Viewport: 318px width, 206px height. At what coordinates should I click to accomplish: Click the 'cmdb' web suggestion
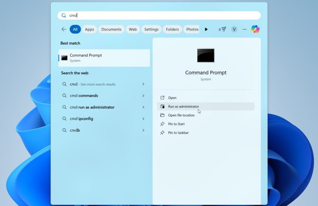(x=104, y=130)
